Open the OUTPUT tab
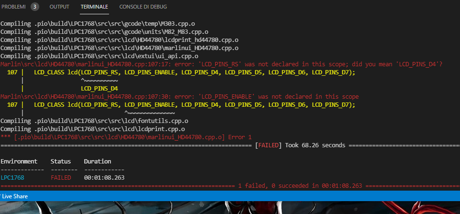The width and height of the screenshot is (460, 214). 60,7
